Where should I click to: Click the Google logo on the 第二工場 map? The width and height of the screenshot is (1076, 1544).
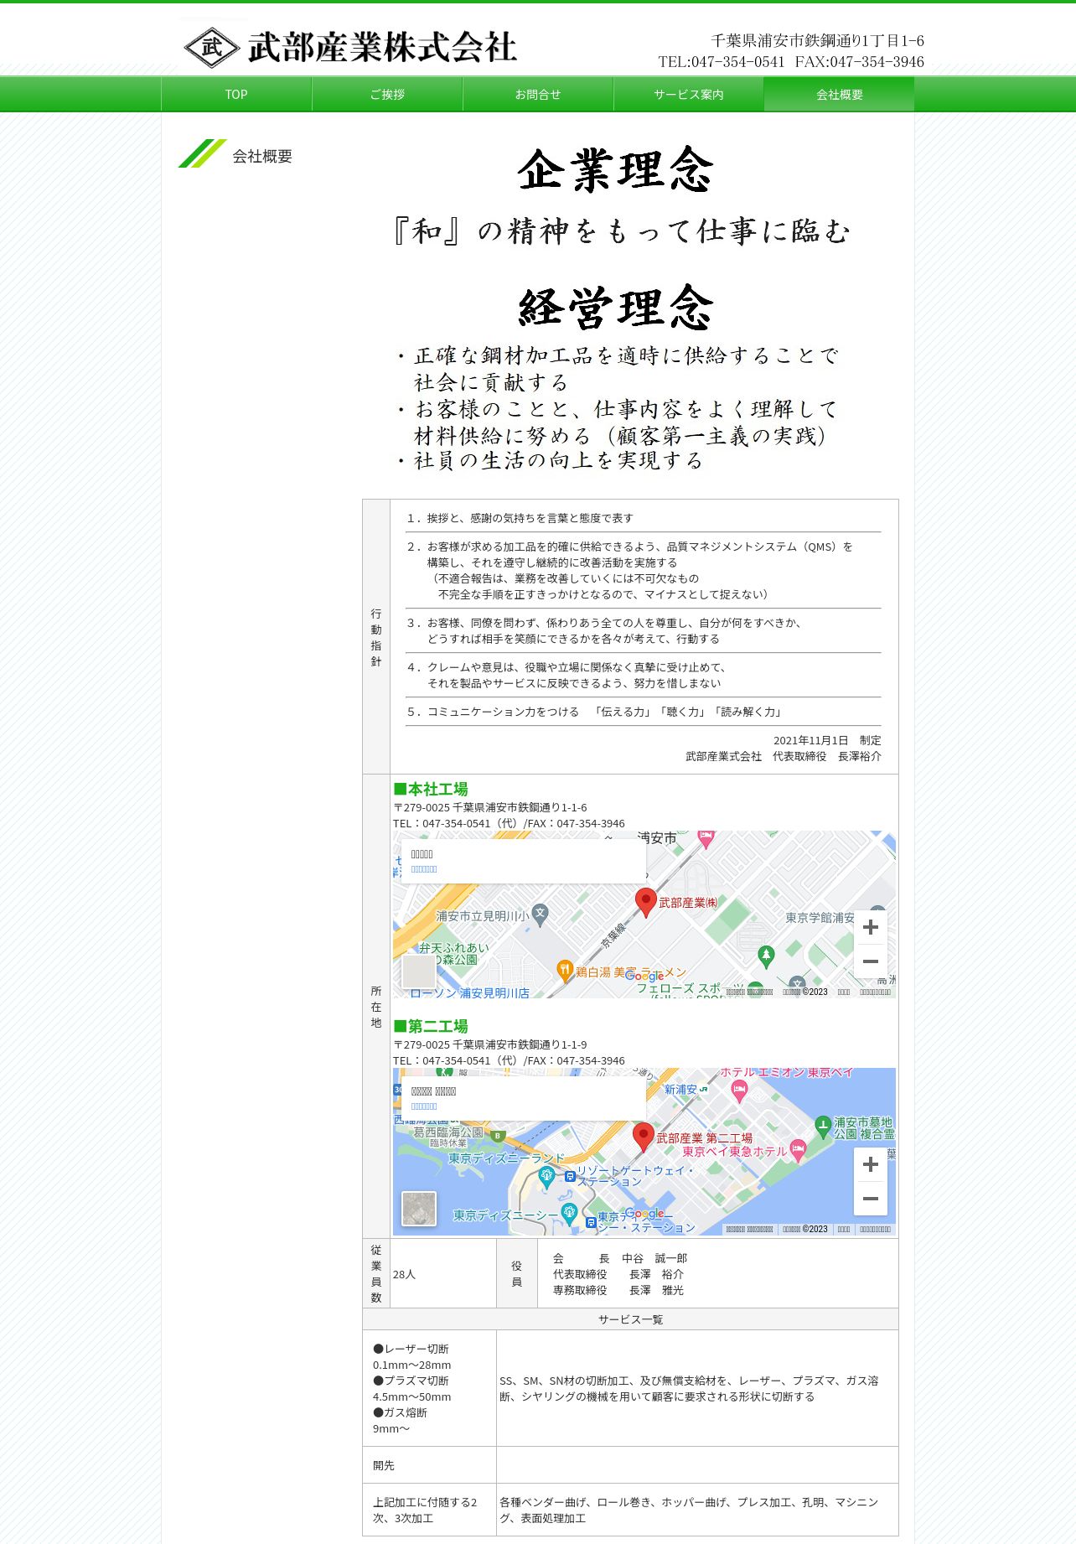(644, 1213)
